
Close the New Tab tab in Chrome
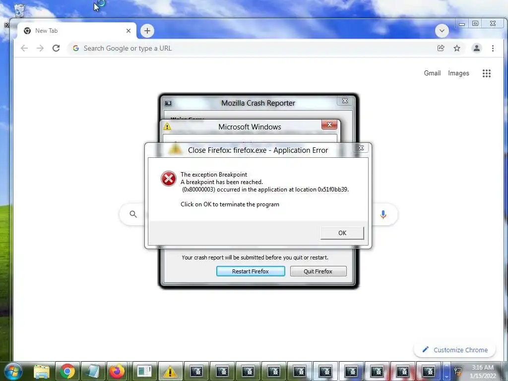128,31
